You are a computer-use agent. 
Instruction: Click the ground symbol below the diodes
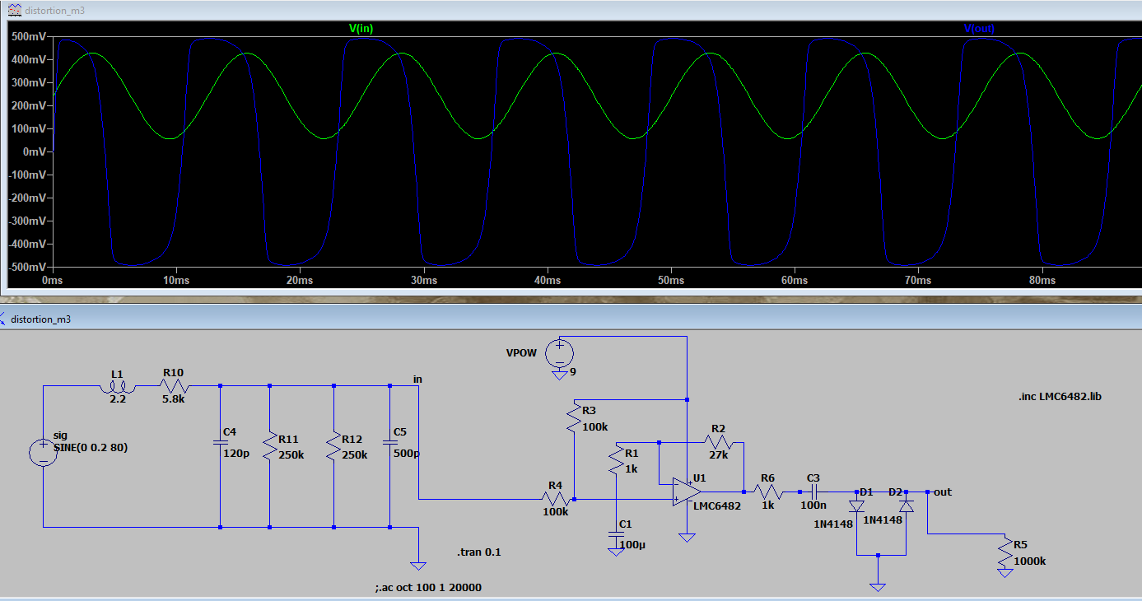[x=879, y=586]
